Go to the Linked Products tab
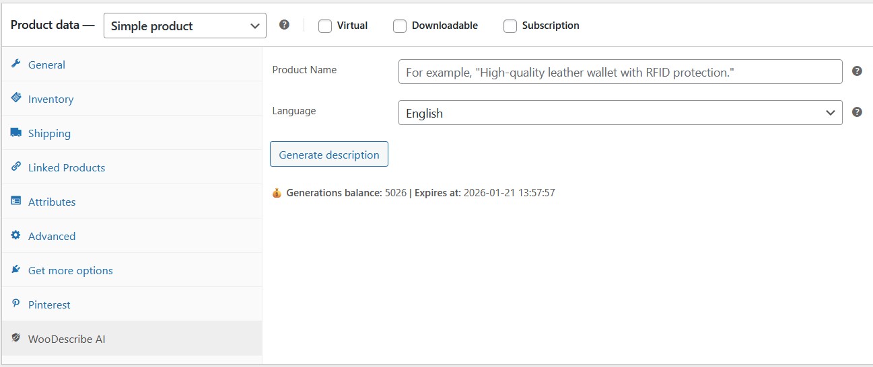This screenshot has height=367, width=873. click(132, 167)
